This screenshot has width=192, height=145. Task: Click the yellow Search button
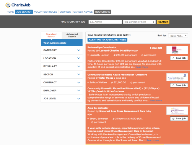(x=163, y=22)
